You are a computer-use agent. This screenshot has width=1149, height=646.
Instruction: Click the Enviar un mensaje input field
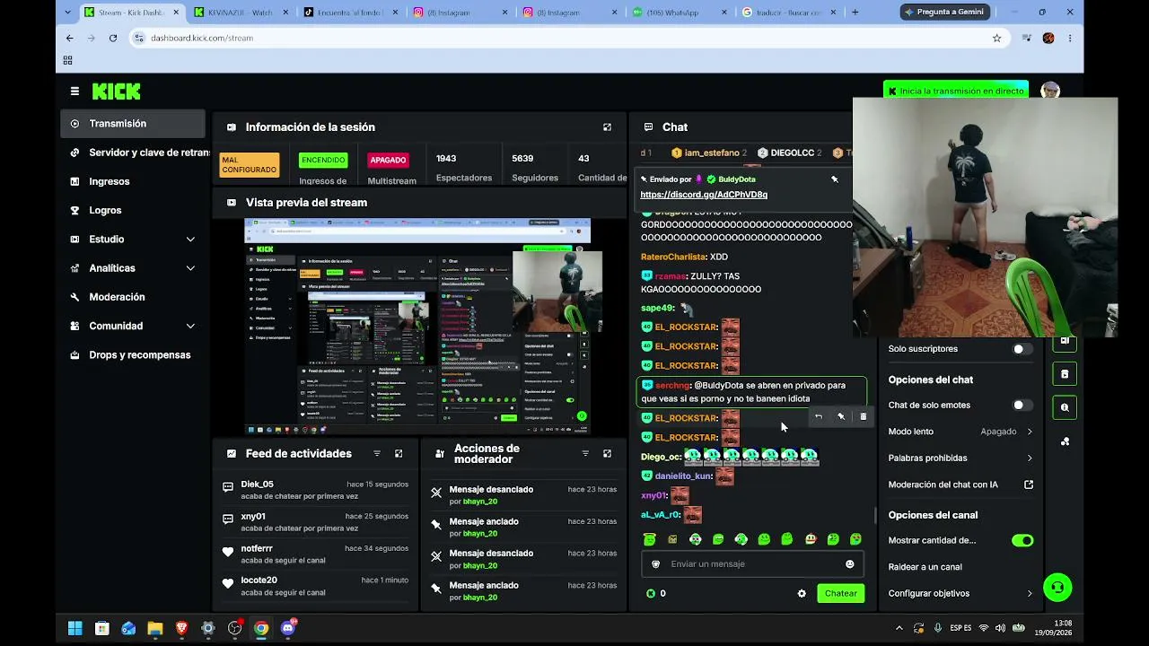point(752,564)
